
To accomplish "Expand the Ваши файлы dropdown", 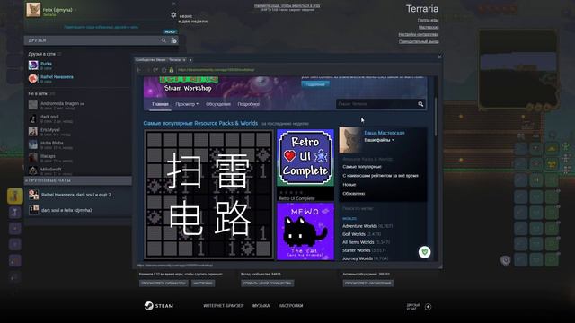I will [x=379, y=140].
